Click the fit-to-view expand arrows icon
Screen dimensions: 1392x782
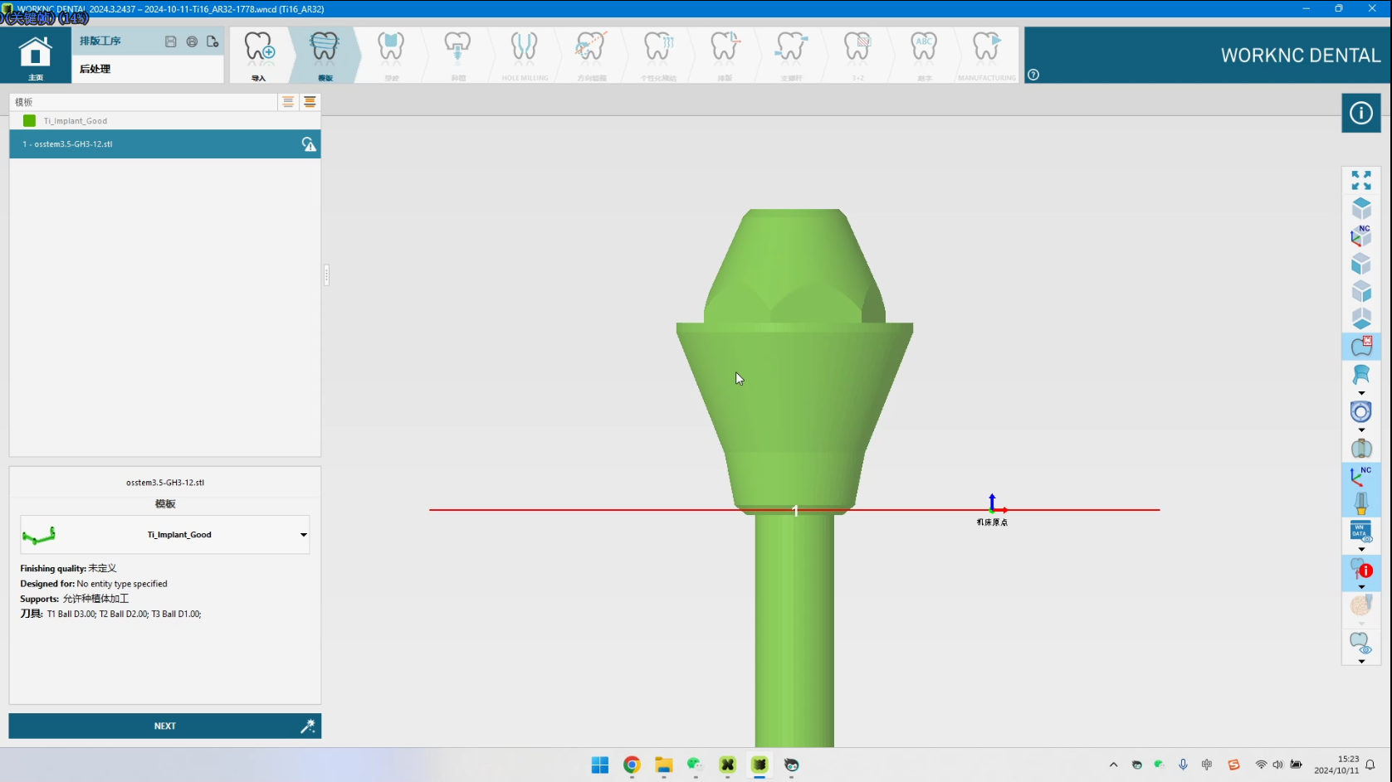point(1360,180)
